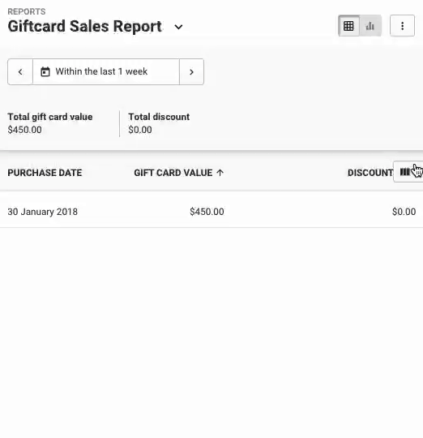Open the three-dot more options menu
The image size is (423, 438).
(x=402, y=26)
